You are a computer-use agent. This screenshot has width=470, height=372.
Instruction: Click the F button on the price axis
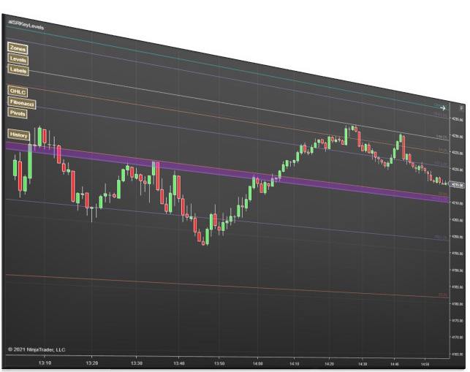461,108
